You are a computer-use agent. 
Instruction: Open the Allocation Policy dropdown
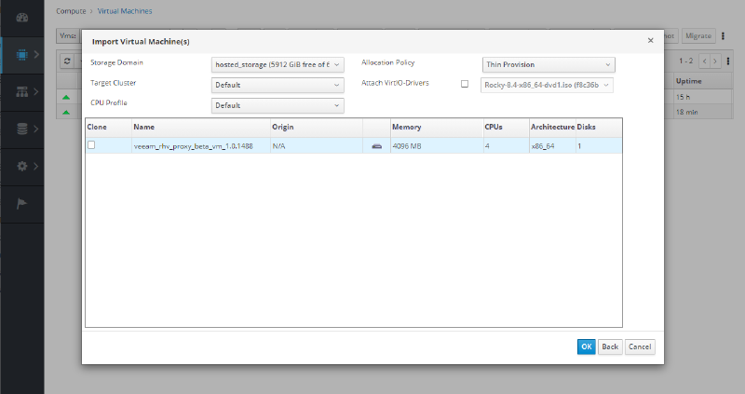(549, 64)
